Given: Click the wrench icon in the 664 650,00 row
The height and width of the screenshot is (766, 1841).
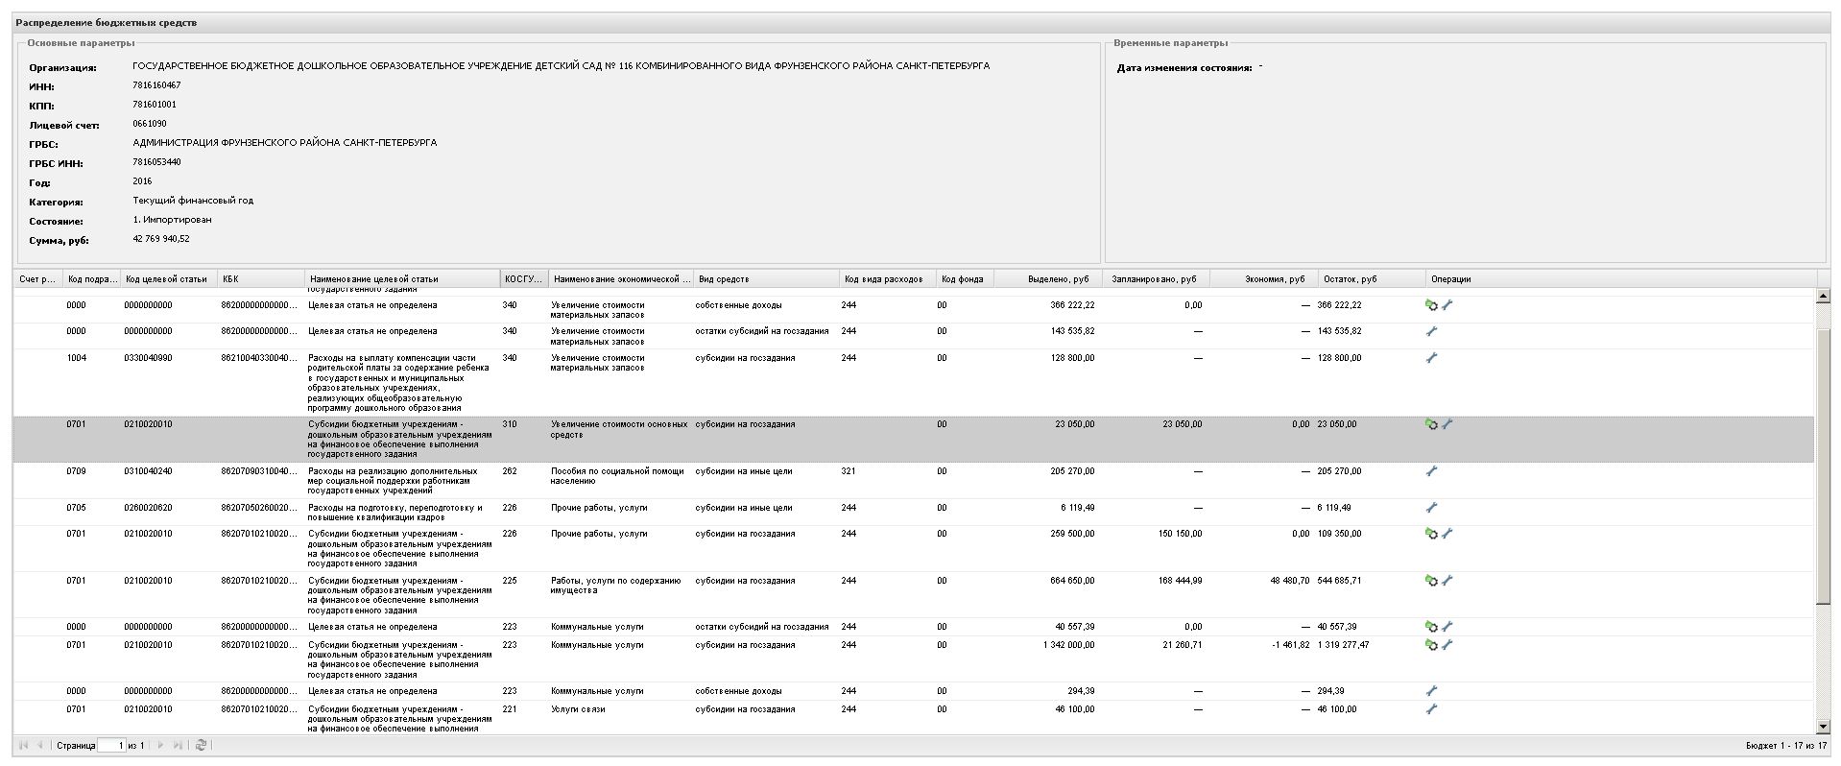Looking at the screenshot, I should [1447, 581].
